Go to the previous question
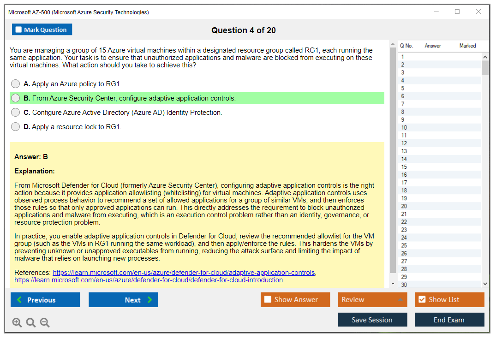496x339 pixels. [45, 300]
